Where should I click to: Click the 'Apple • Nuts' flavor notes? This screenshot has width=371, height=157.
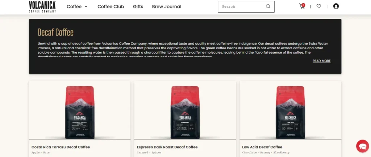pyautogui.click(x=41, y=153)
